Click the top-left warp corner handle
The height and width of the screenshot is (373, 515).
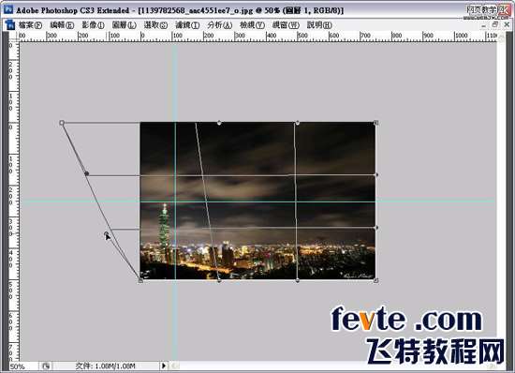click(x=62, y=123)
